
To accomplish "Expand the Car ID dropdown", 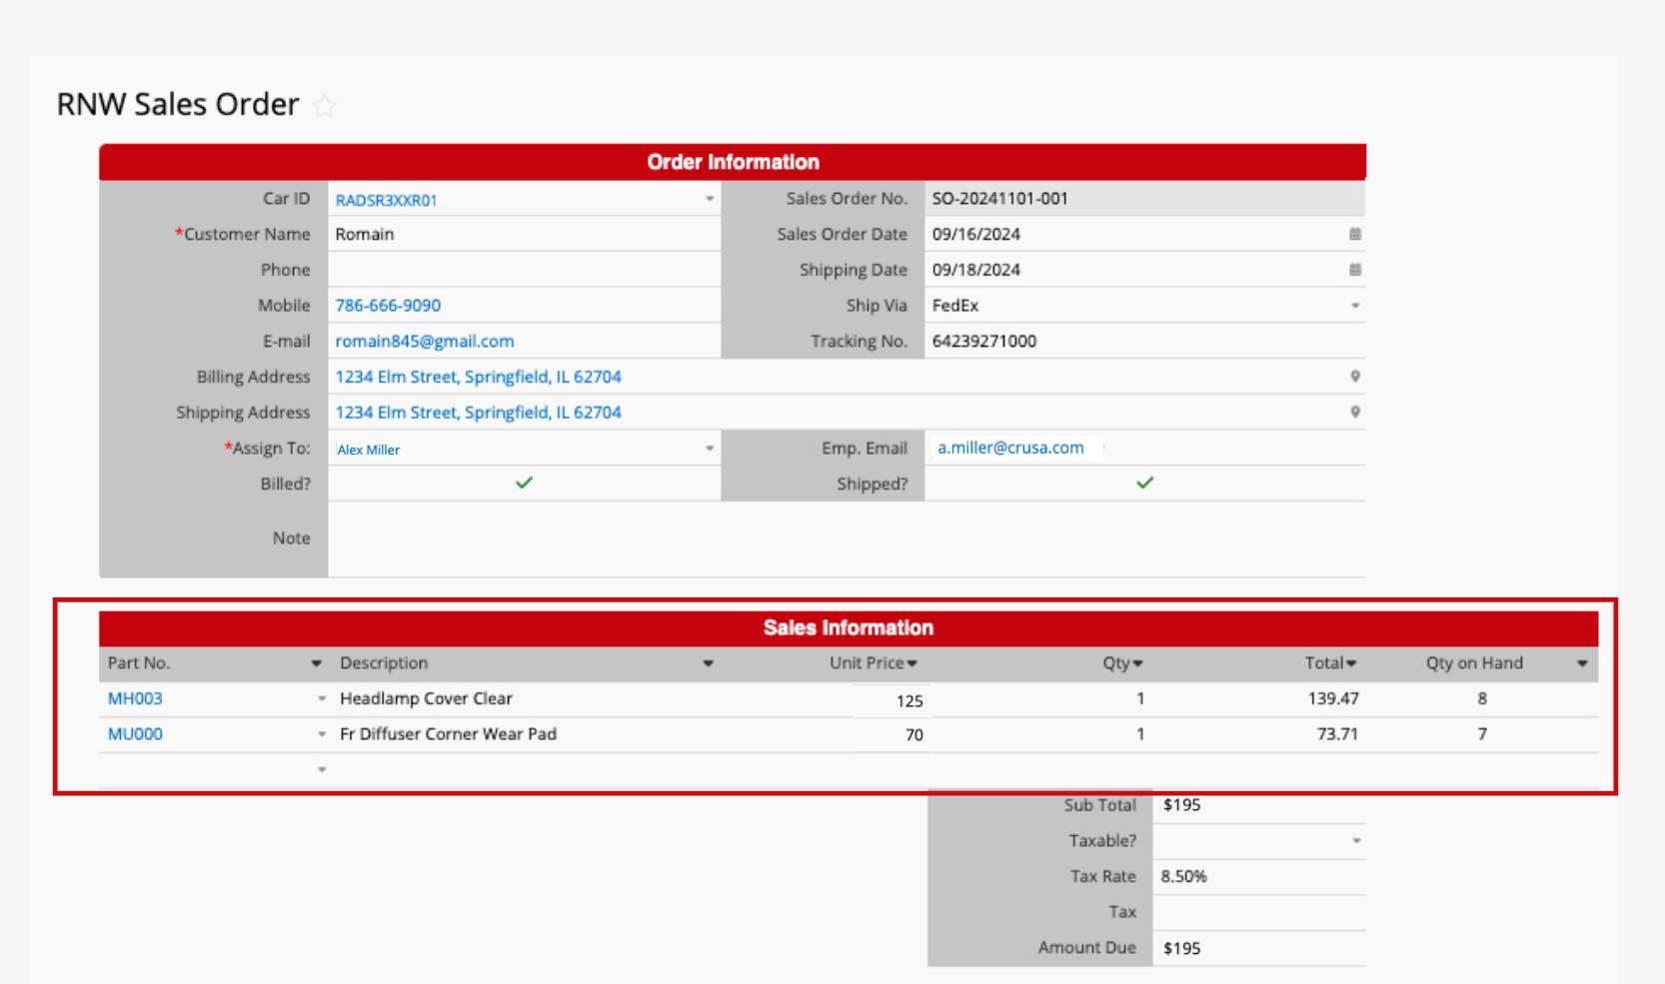I will [709, 199].
